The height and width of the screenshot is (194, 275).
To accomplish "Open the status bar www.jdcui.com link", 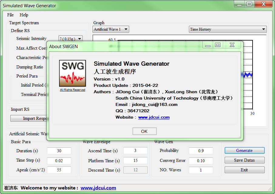I will [98, 188].
